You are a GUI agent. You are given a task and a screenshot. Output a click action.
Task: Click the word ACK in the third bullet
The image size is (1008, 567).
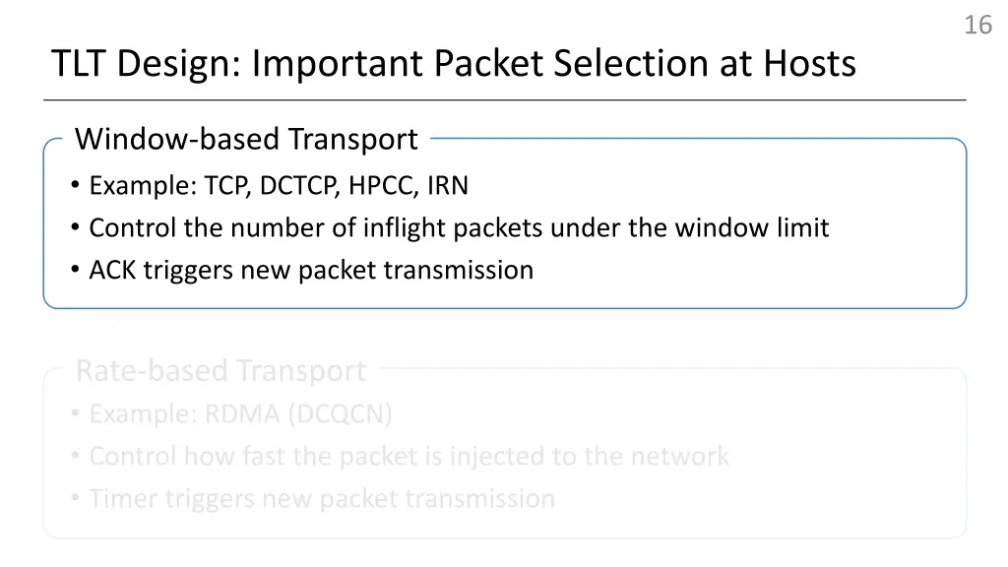pyautogui.click(x=112, y=270)
